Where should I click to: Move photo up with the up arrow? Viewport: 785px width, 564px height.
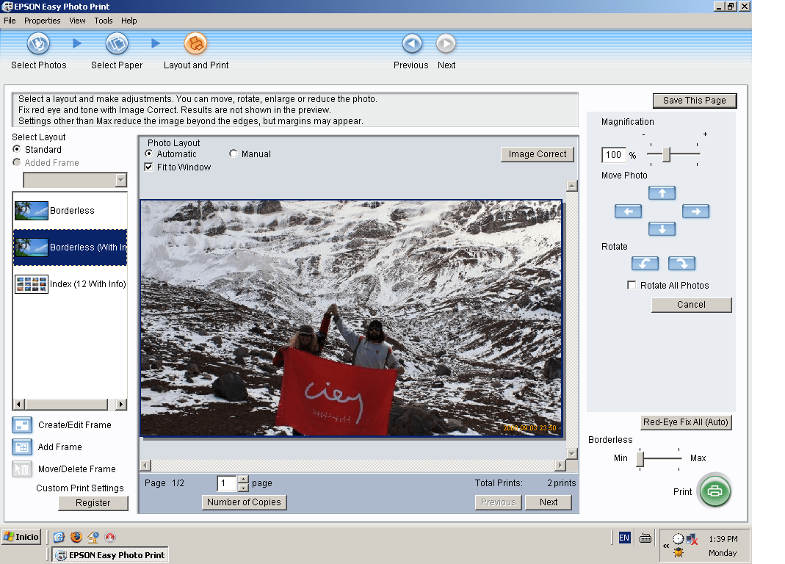pyautogui.click(x=662, y=193)
